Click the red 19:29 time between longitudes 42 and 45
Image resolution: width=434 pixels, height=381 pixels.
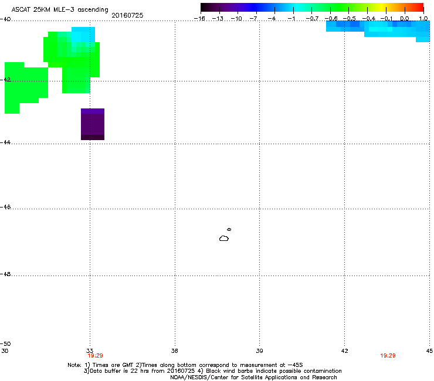click(x=388, y=356)
